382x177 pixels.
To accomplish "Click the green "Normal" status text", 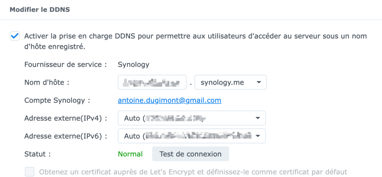I will [130, 154].
